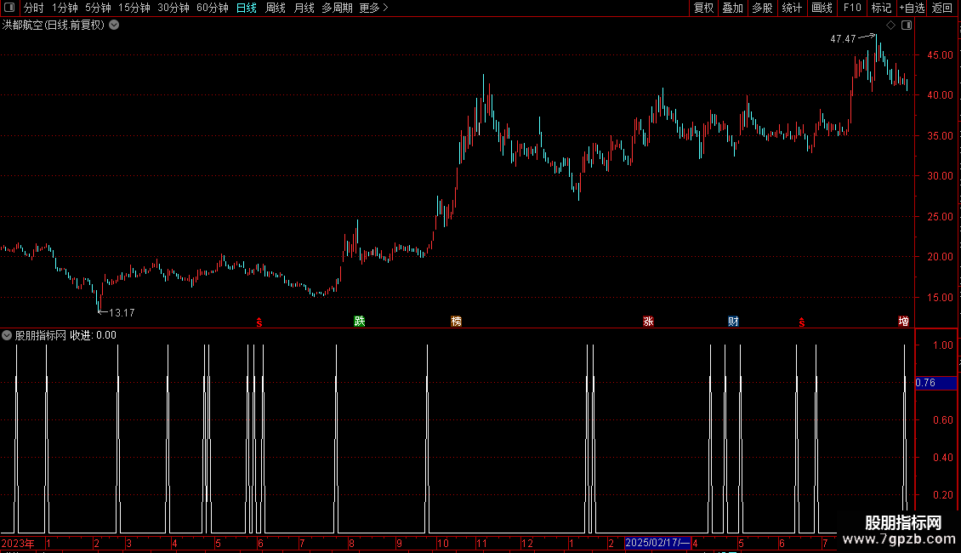Select the 5分钟 period tab

(98, 8)
